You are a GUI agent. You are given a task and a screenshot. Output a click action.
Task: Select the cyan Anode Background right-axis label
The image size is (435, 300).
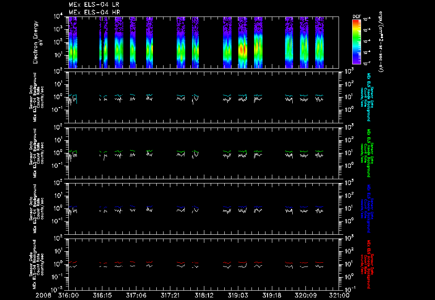click(x=367, y=97)
